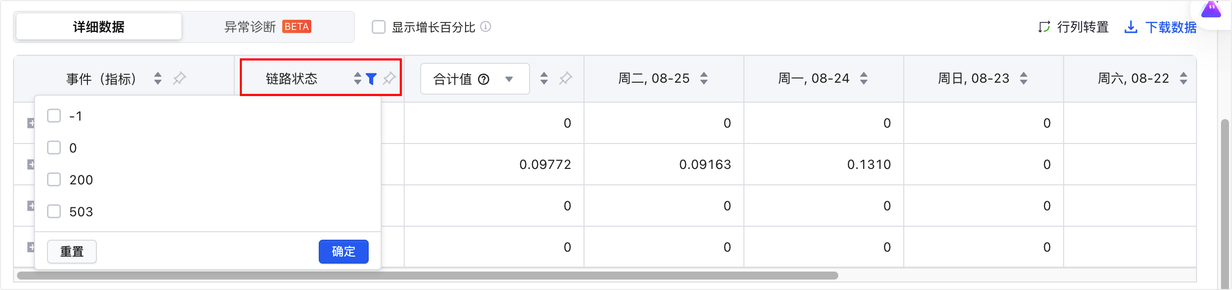The width and height of the screenshot is (1232, 290).
Task: Check the 200 filter option
Action: (54, 179)
